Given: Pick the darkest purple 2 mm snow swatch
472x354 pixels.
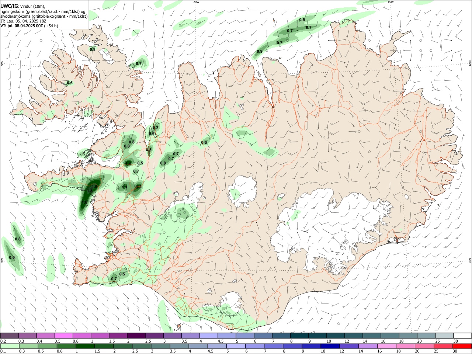Looking at the screenshot, I should point(136,336).
